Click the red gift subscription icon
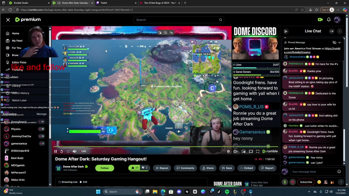 tap(293, 182)
